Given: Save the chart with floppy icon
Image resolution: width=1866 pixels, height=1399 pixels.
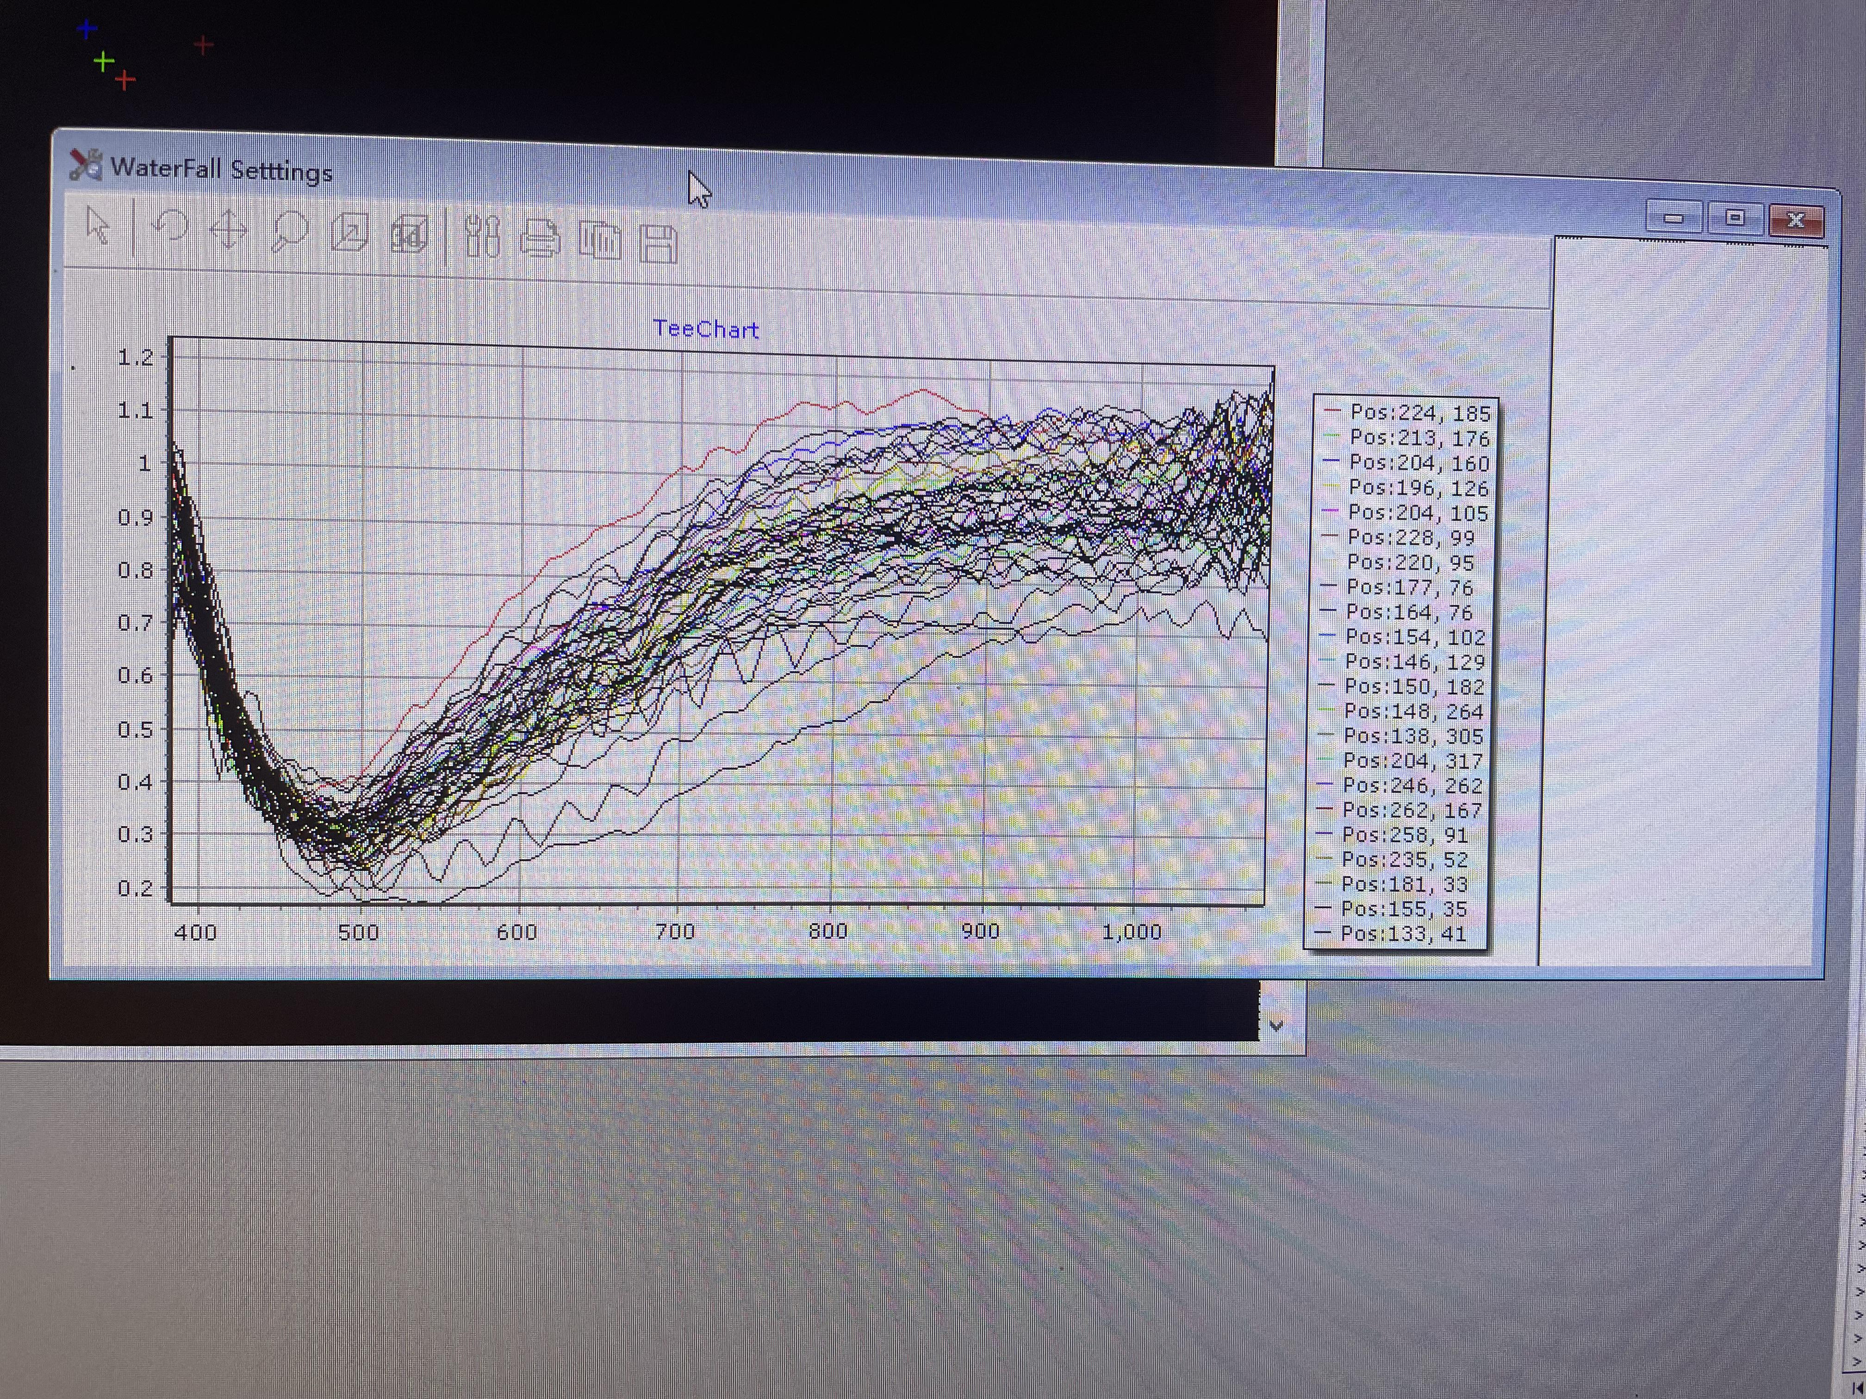Looking at the screenshot, I should (659, 244).
